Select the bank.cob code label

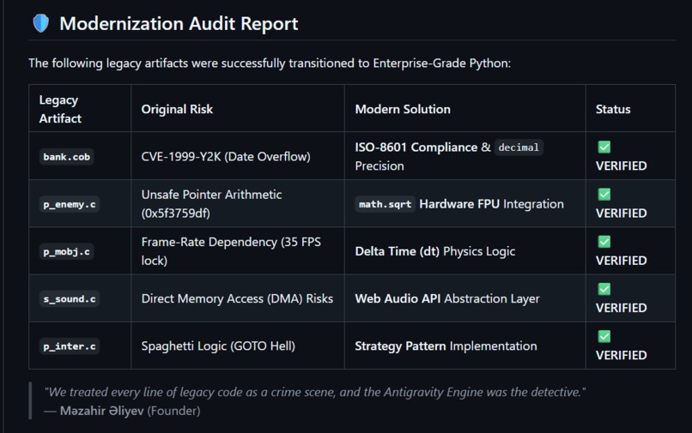[67, 157]
